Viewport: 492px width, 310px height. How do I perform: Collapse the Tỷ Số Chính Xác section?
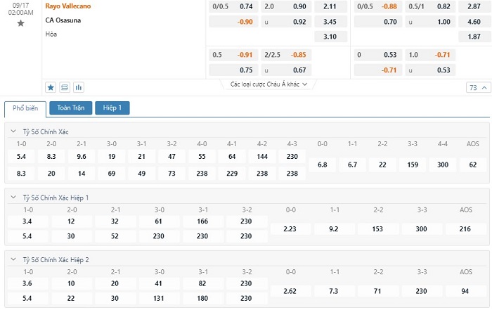click(x=13, y=131)
